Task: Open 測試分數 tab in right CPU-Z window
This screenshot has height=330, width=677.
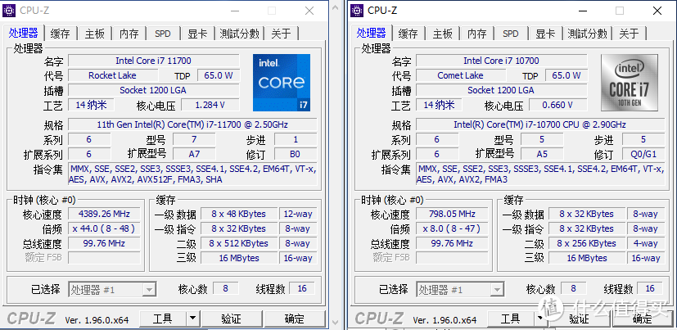Action: coord(587,34)
